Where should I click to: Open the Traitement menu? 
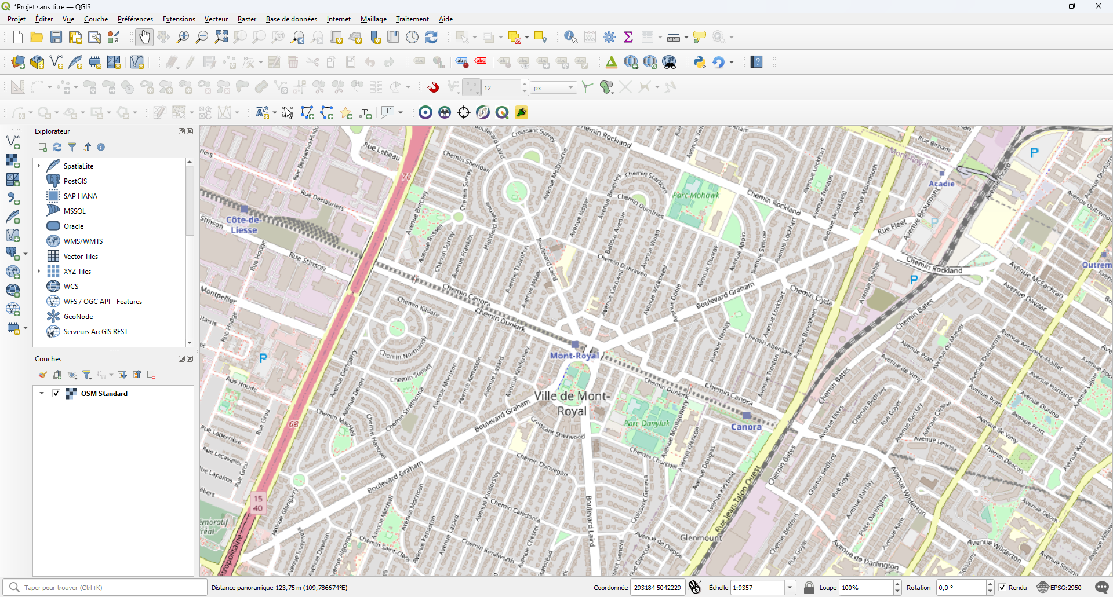click(412, 19)
